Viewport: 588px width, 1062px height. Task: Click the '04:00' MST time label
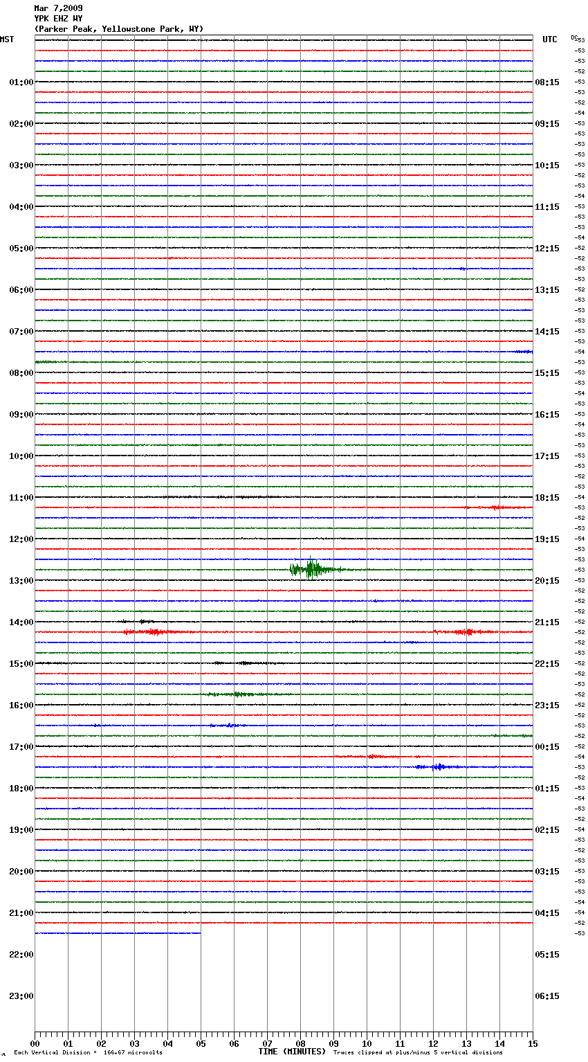[21, 207]
